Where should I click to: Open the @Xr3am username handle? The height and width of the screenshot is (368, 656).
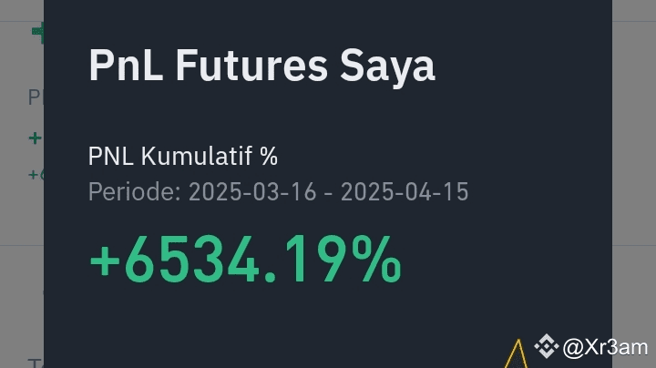(605, 347)
